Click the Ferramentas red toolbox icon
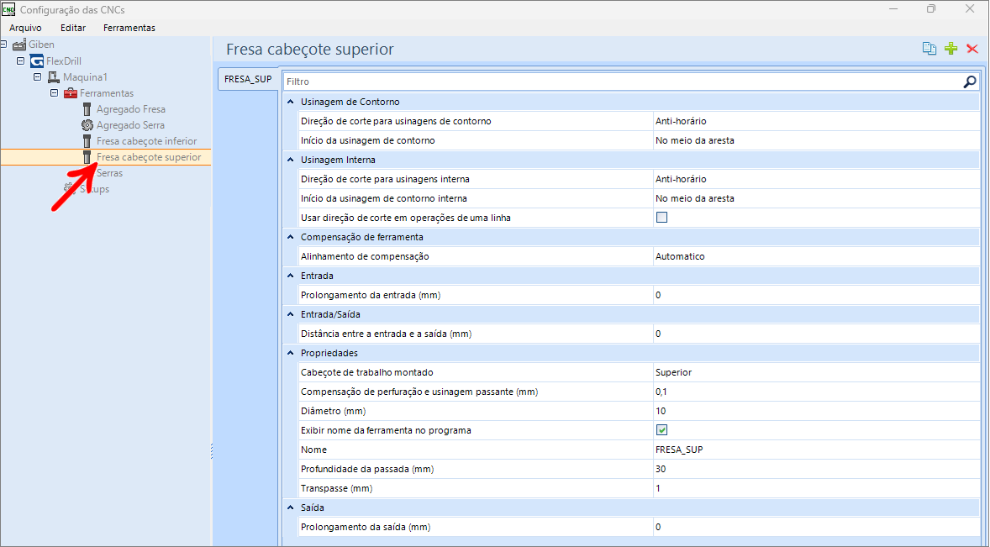The width and height of the screenshot is (990, 547). (71, 93)
